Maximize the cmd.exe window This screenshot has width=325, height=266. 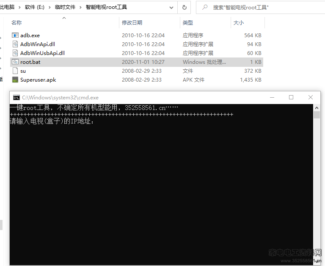pos(291,98)
